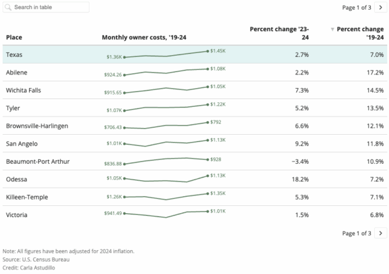Click the Killeen-Temple sparkline chart
This screenshot has width=389, height=274.
tap(165, 196)
